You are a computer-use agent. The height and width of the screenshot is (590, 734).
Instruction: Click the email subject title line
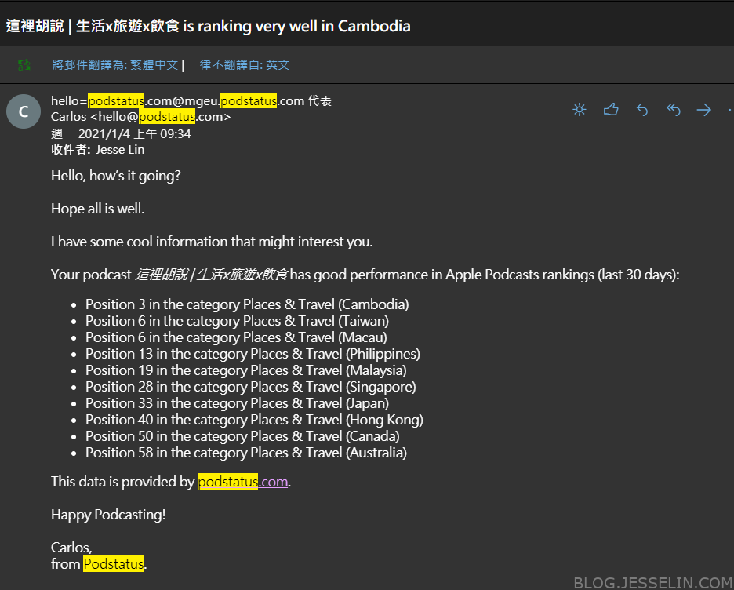[x=209, y=26]
